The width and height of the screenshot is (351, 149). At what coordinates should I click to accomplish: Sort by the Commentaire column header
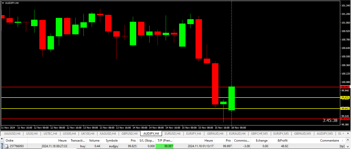329,141
